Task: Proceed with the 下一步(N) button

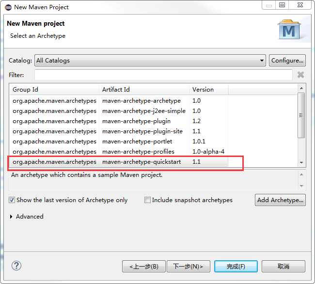Action: [189, 267]
